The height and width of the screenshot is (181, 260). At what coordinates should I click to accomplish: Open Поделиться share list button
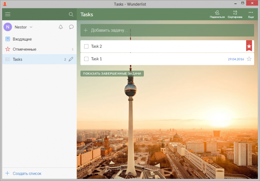[x=217, y=14]
